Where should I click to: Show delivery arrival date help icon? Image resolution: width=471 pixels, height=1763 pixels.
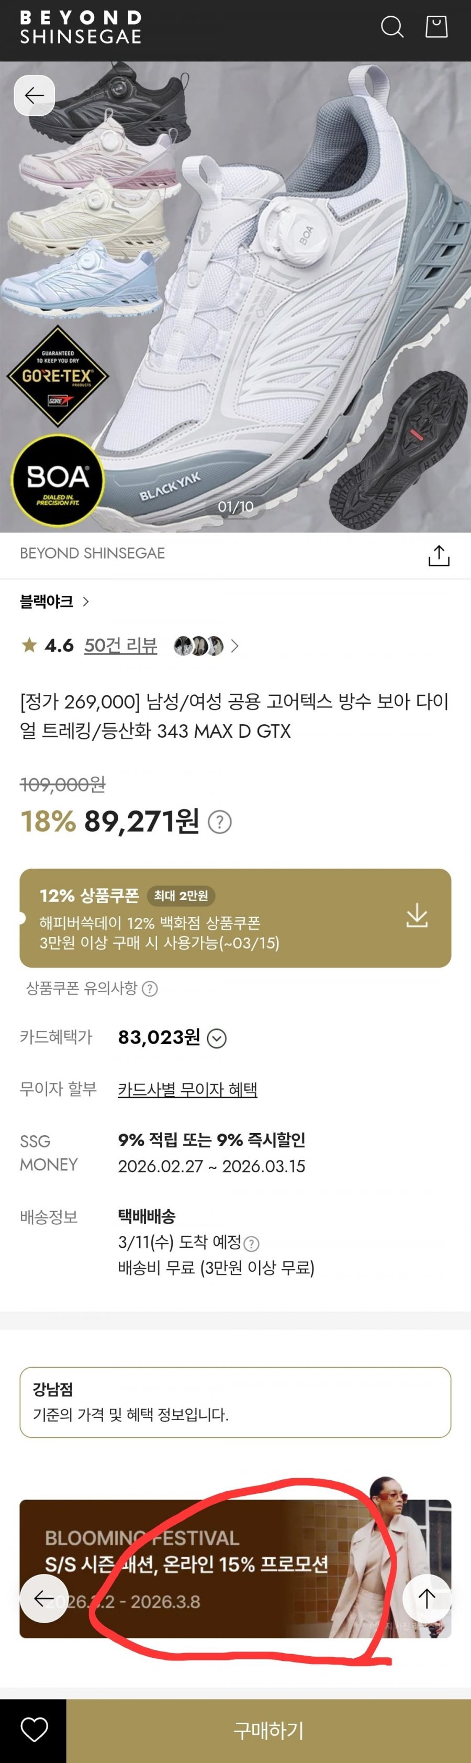tap(252, 1244)
